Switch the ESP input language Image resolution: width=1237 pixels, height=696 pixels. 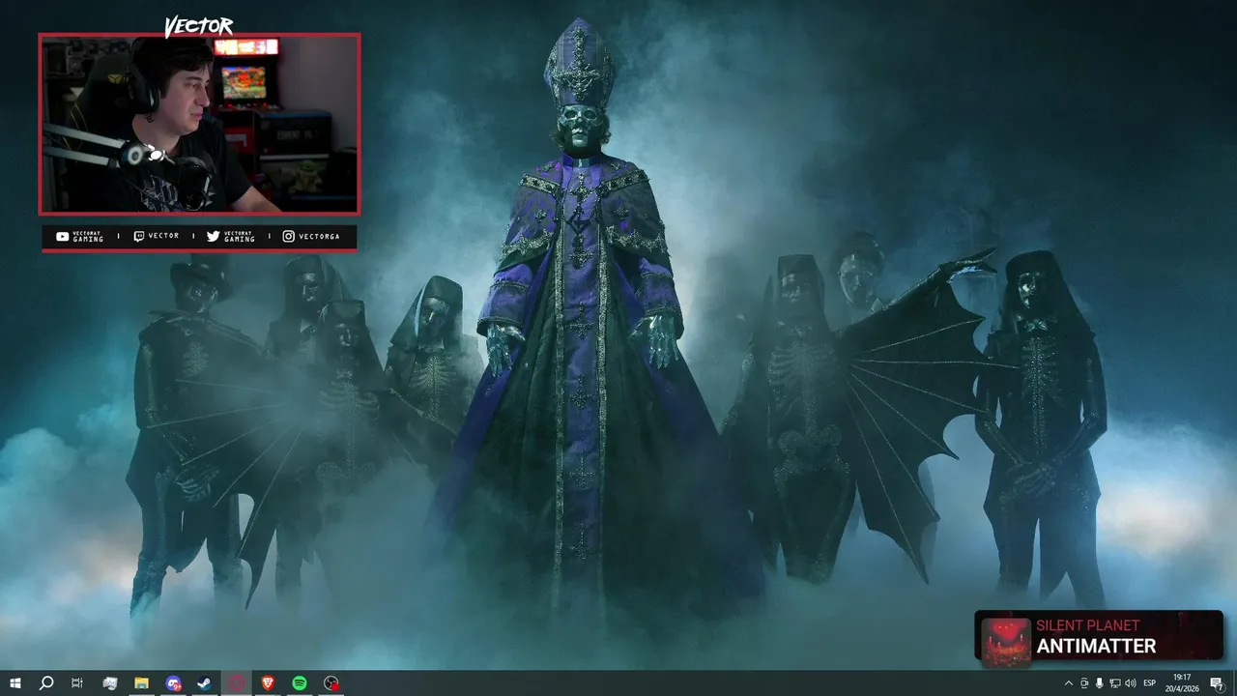point(1150,683)
